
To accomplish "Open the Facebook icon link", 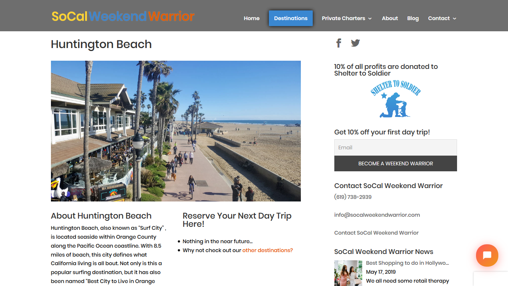I will click(338, 43).
